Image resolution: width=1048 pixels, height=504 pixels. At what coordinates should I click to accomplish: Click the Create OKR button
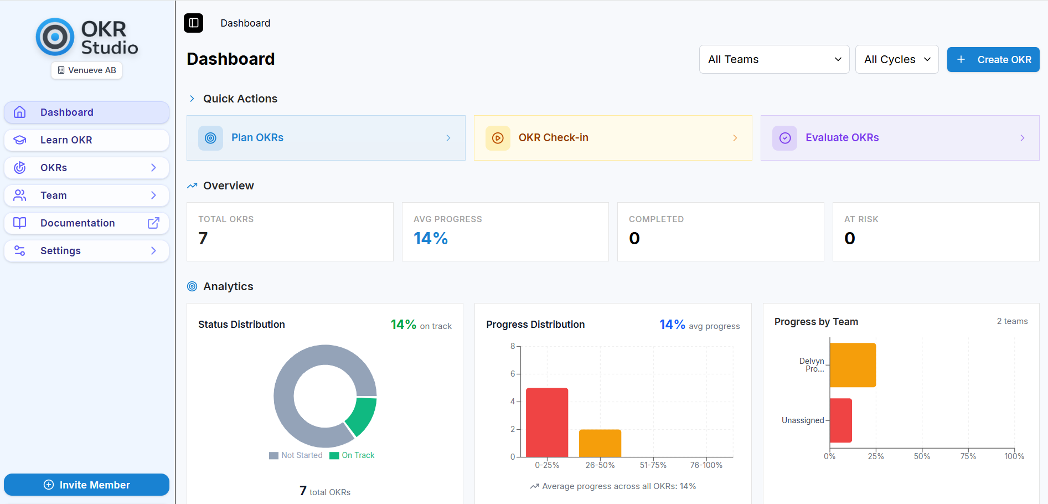[x=993, y=59]
